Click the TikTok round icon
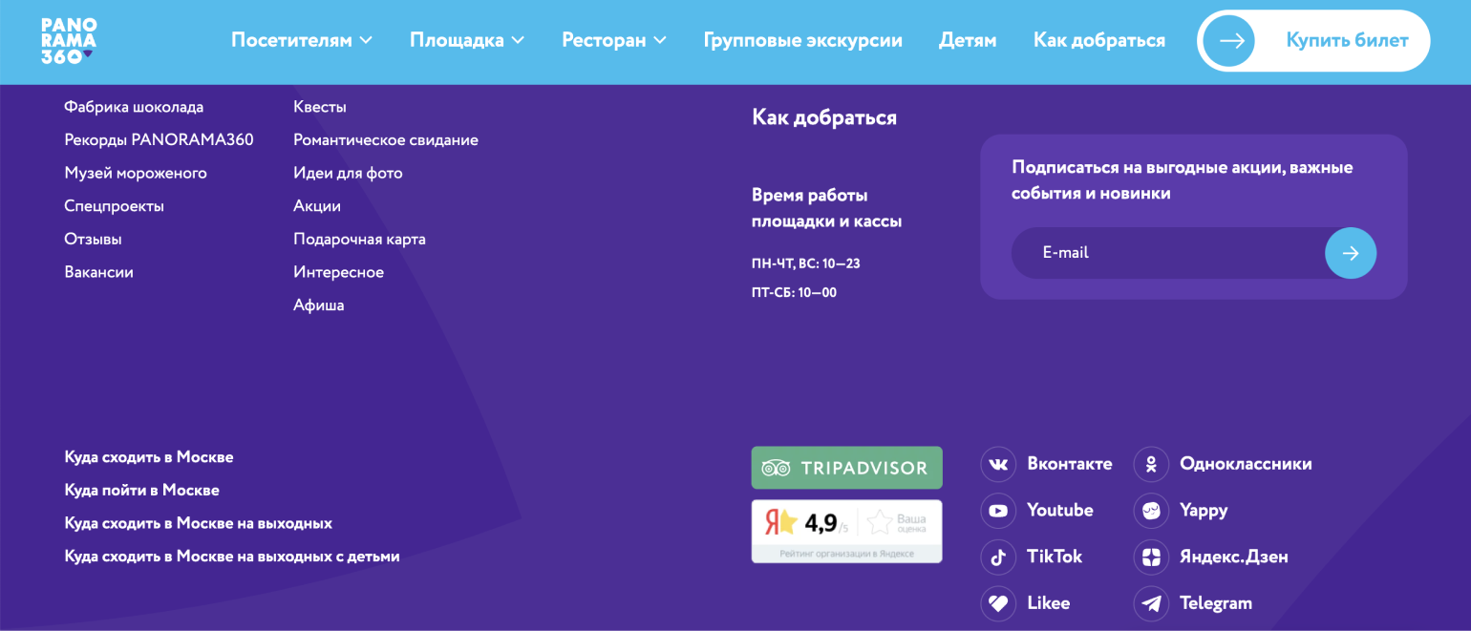The width and height of the screenshot is (1471, 631). click(998, 557)
